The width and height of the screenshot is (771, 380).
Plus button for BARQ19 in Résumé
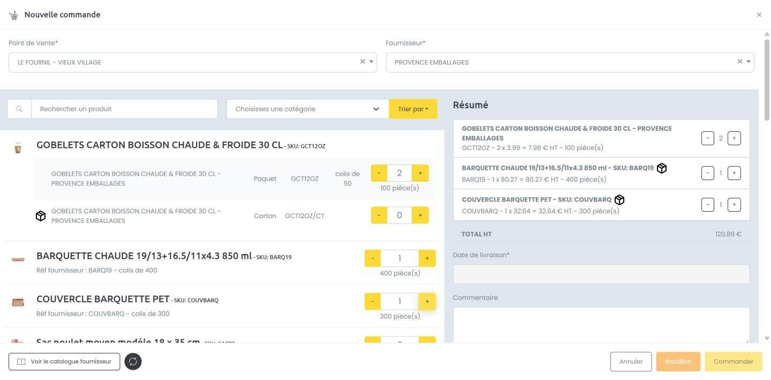point(734,173)
